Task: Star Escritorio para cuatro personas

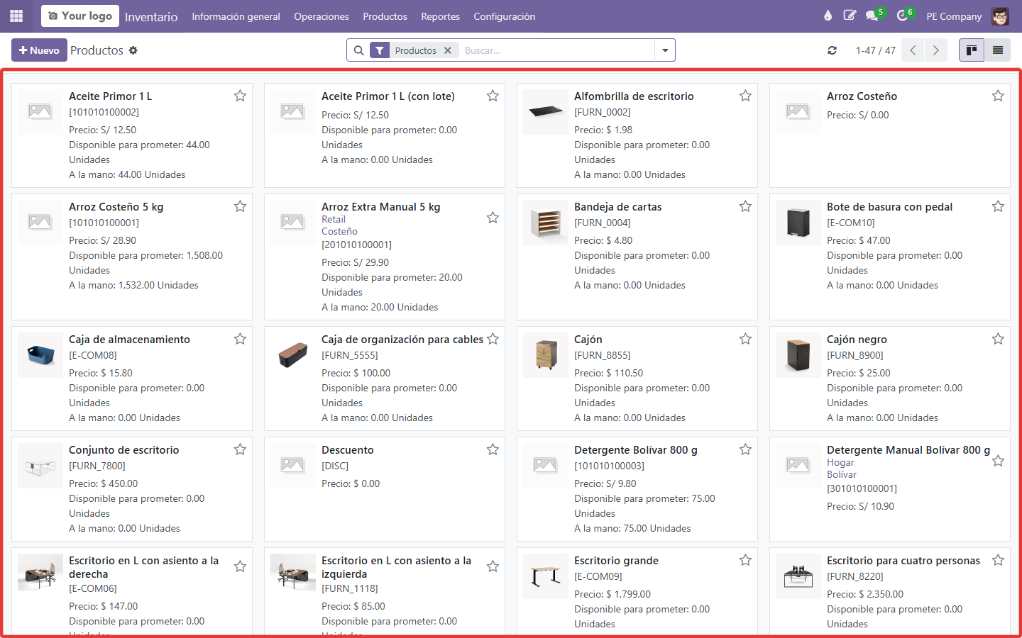Action: 998,560
